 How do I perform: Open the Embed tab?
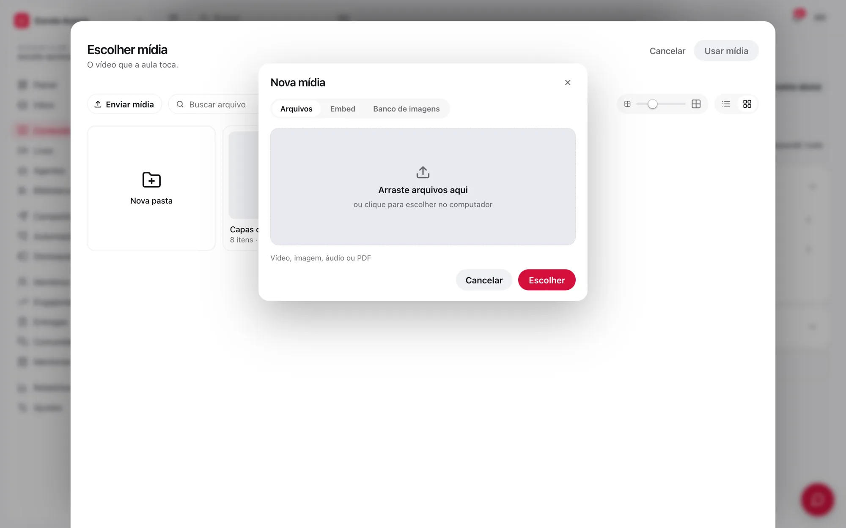pos(343,109)
